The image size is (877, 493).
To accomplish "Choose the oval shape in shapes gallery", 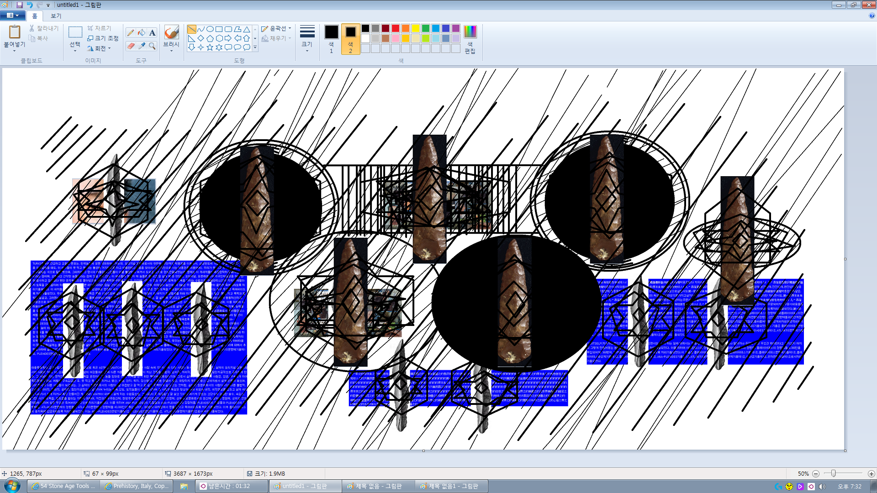I will coord(210,29).
